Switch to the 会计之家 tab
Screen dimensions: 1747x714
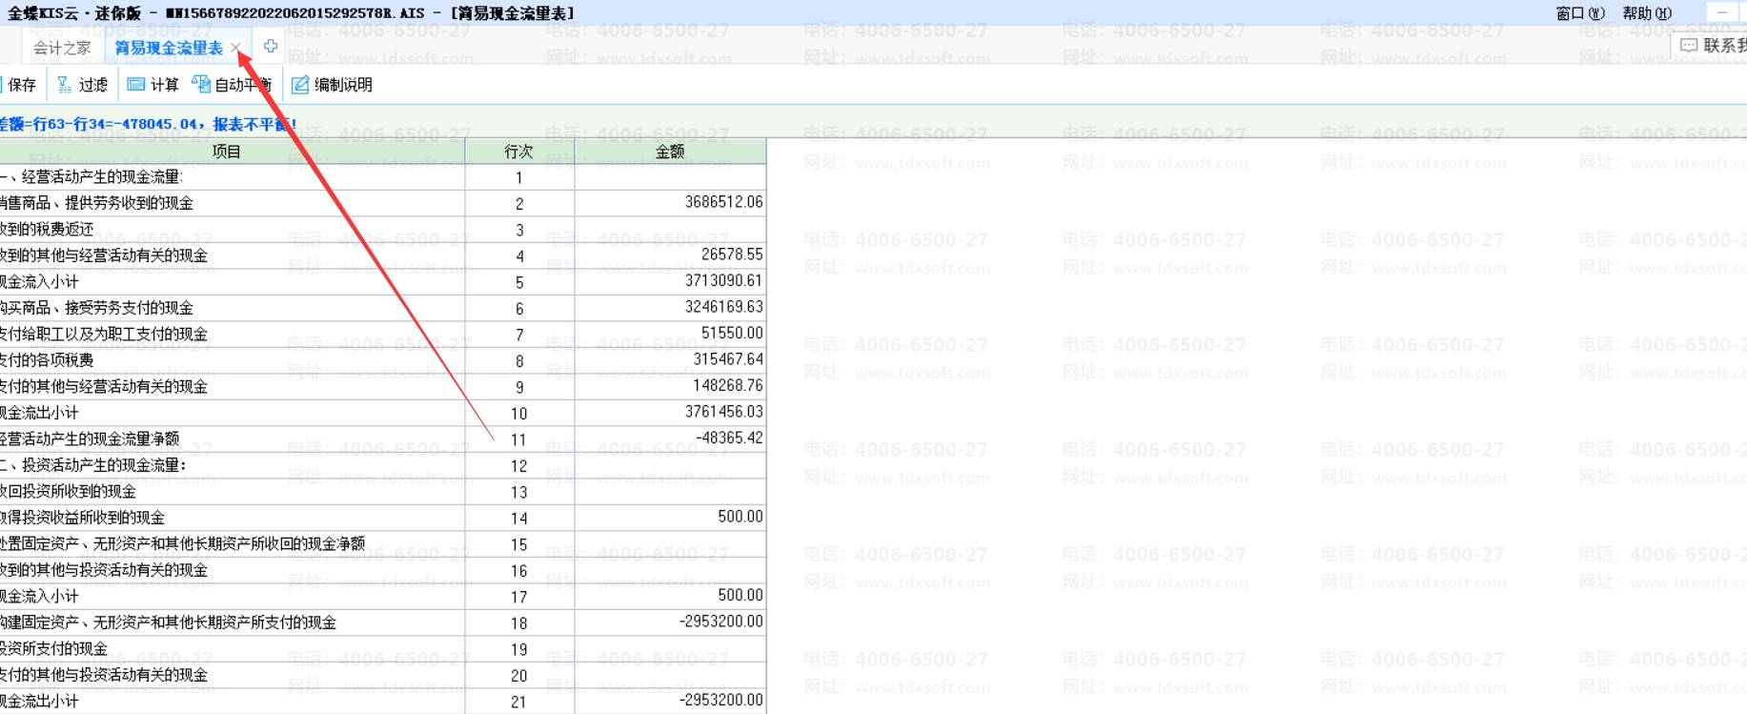(x=62, y=48)
